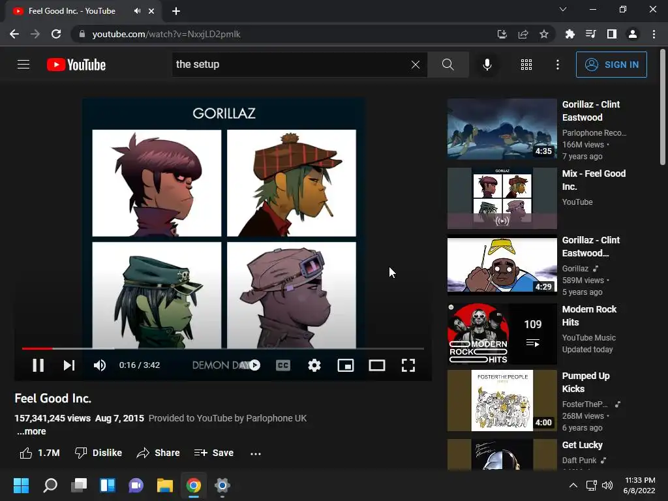Open File Explorer from taskbar
The height and width of the screenshot is (501, 668).
pos(165,485)
